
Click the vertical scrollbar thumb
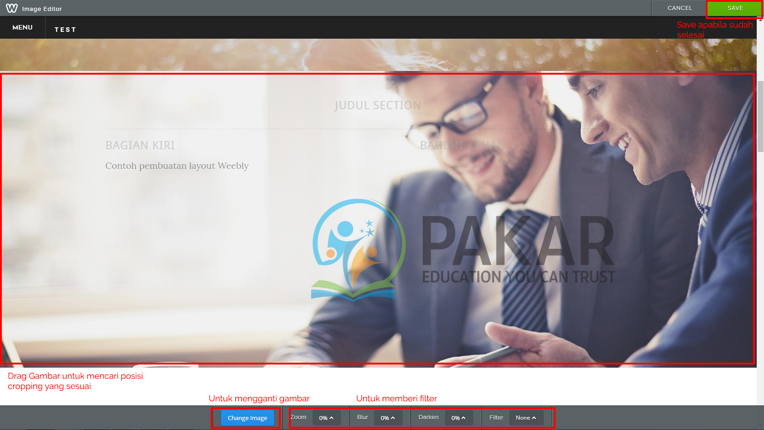(x=760, y=116)
